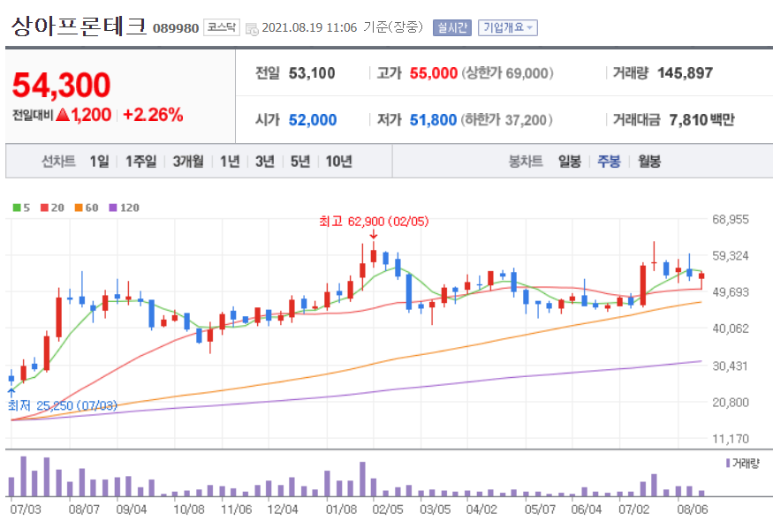773x521 pixels.
Task: Click the low price 51,800
Action: pyautogui.click(x=434, y=120)
